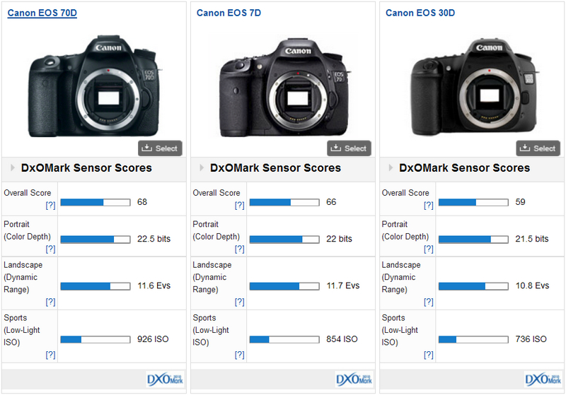Click Select button under Canon EOS 7D
This screenshot has height=395, width=566.
point(349,148)
